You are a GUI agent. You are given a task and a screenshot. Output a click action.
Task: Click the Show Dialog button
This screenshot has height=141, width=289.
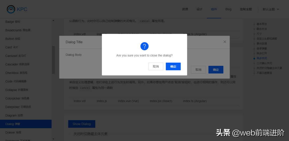pyautogui.click(x=82, y=124)
